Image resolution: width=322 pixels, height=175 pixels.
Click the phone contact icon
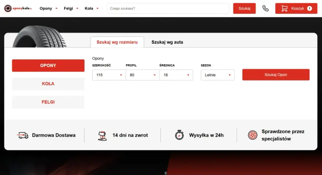(x=265, y=8)
